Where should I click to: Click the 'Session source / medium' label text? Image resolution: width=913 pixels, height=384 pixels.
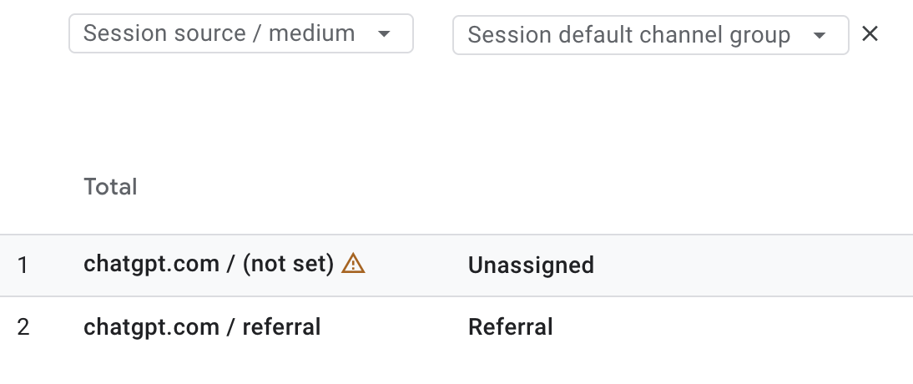(x=219, y=34)
